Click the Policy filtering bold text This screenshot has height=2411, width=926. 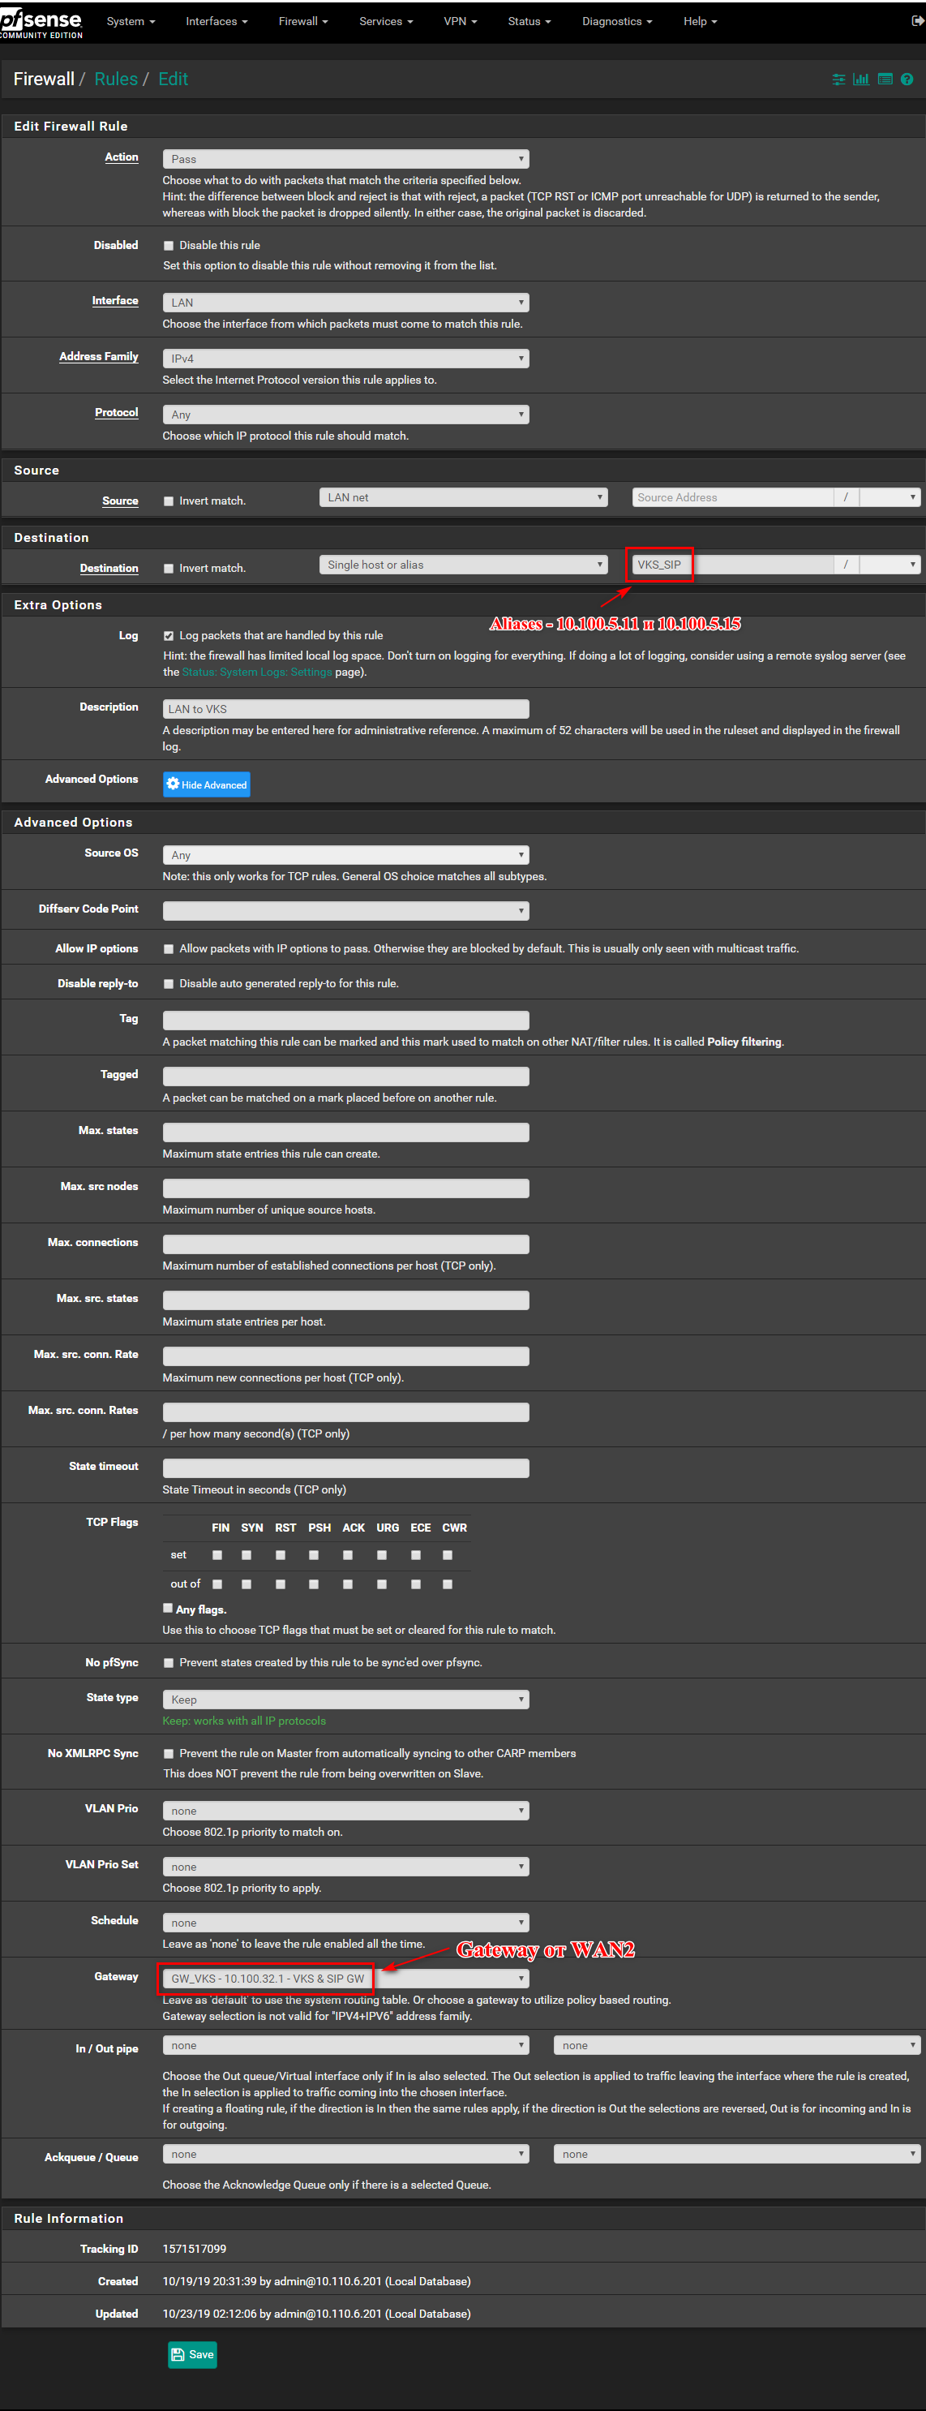pyautogui.click(x=744, y=1042)
